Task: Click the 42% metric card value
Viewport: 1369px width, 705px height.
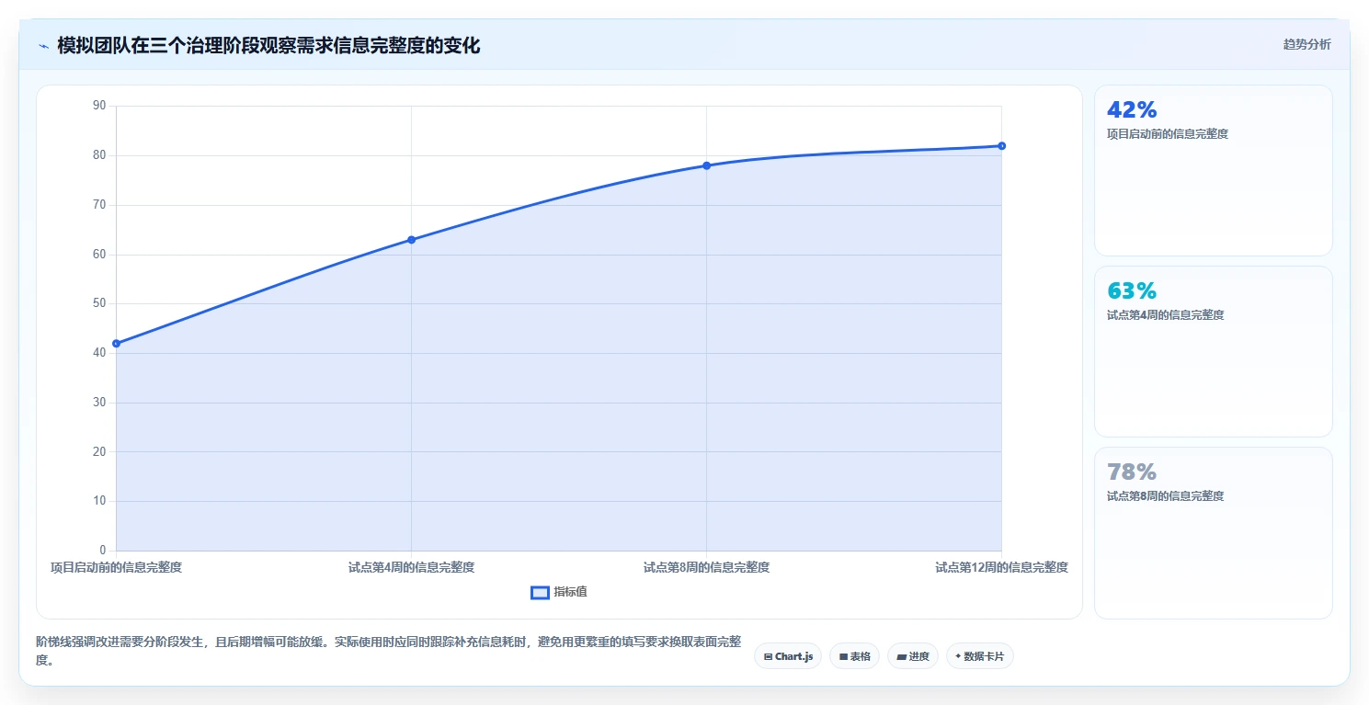Action: (x=1132, y=110)
